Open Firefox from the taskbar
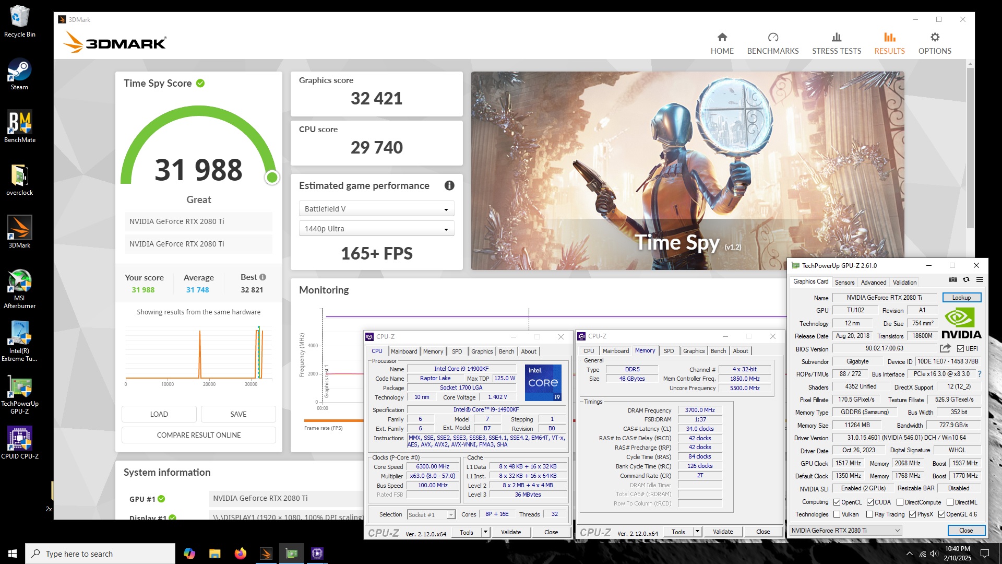Image resolution: width=1002 pixels, height=564 pixels. [240, 554]
